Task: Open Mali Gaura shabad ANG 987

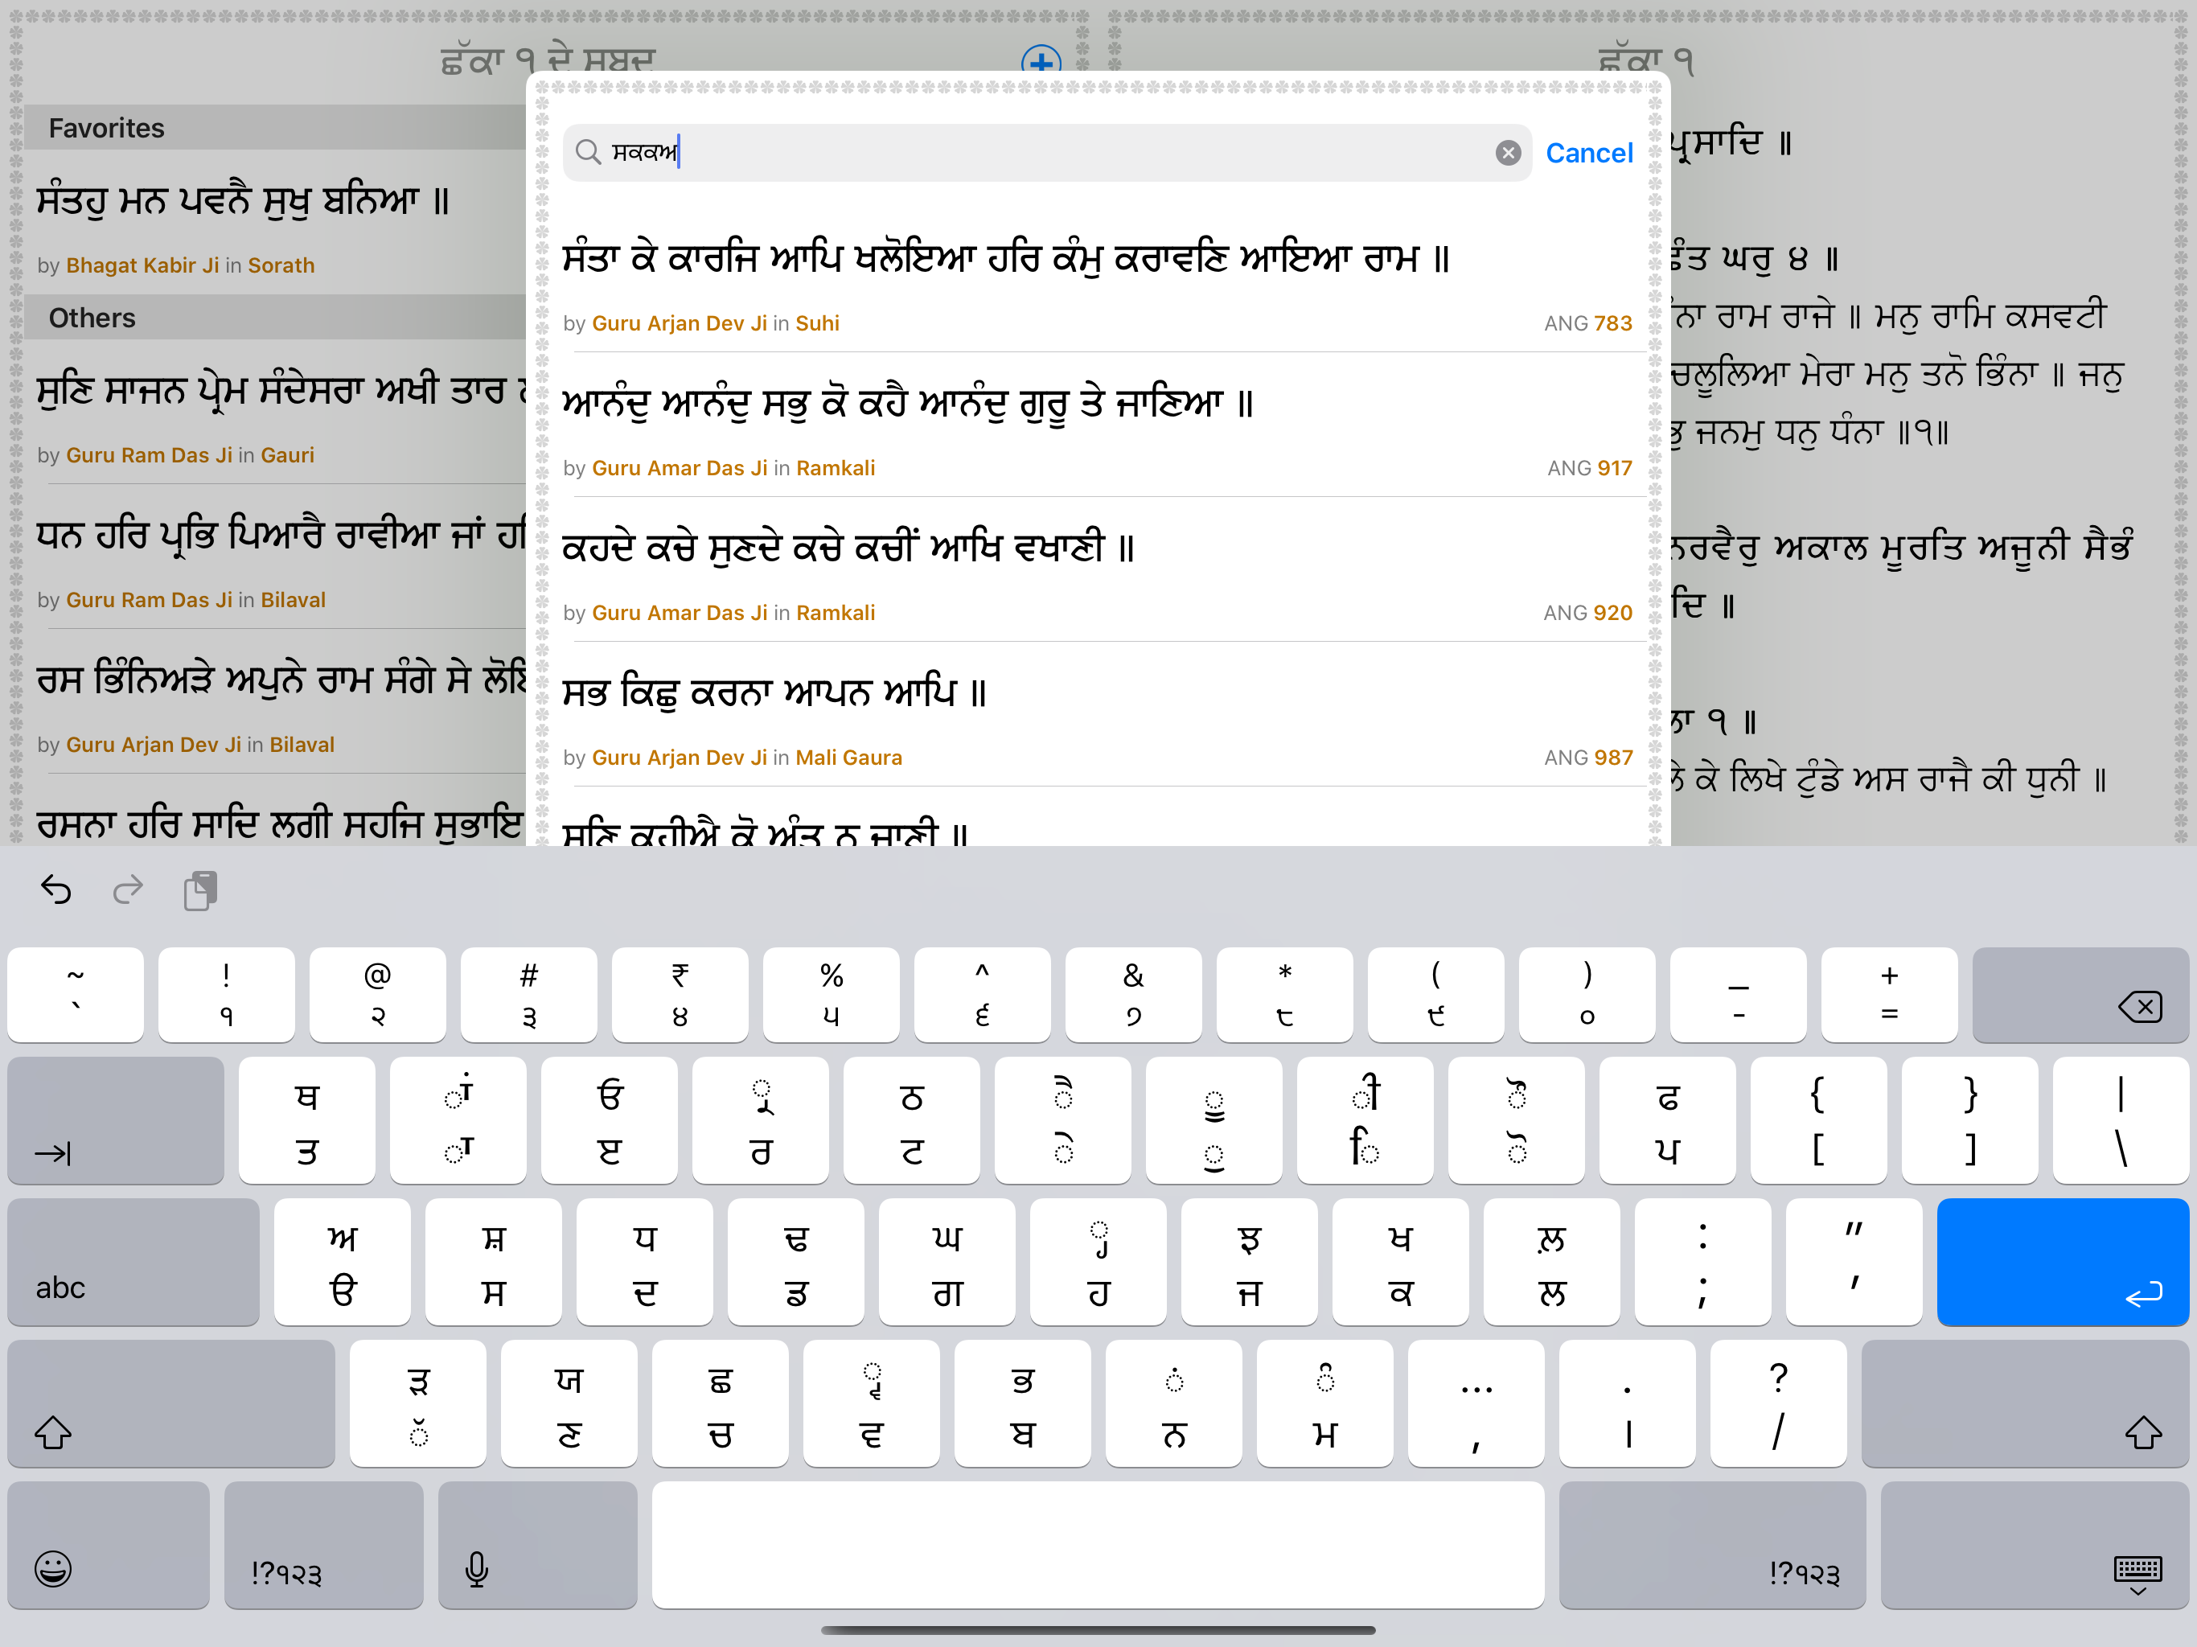Action: 1098,714
